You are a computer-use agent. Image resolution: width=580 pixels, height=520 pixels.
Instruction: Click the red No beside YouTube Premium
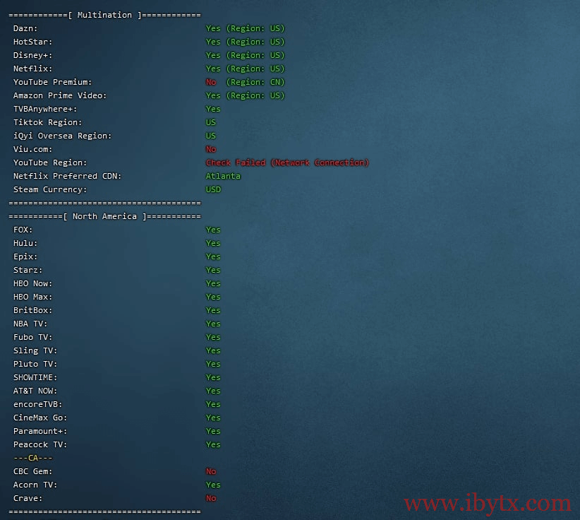211,82
